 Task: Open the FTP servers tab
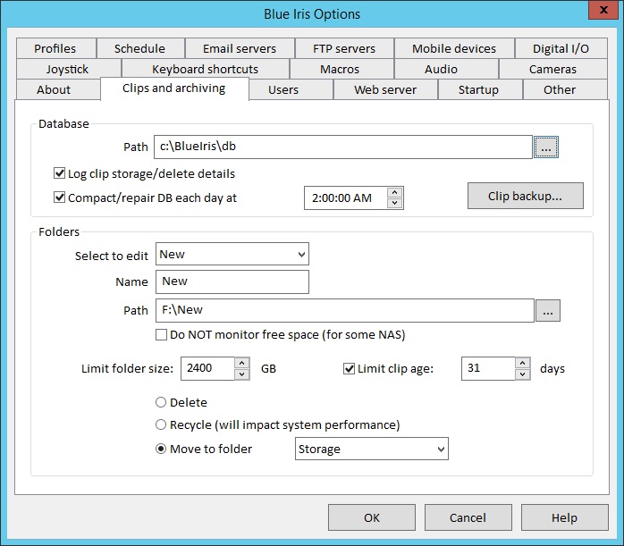[x=344, y=48]
